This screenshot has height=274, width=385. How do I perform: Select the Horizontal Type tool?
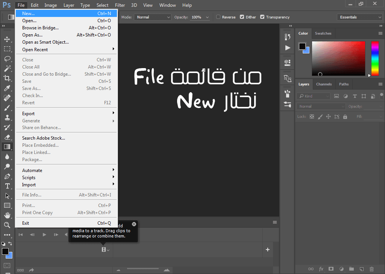coord(7,186)
